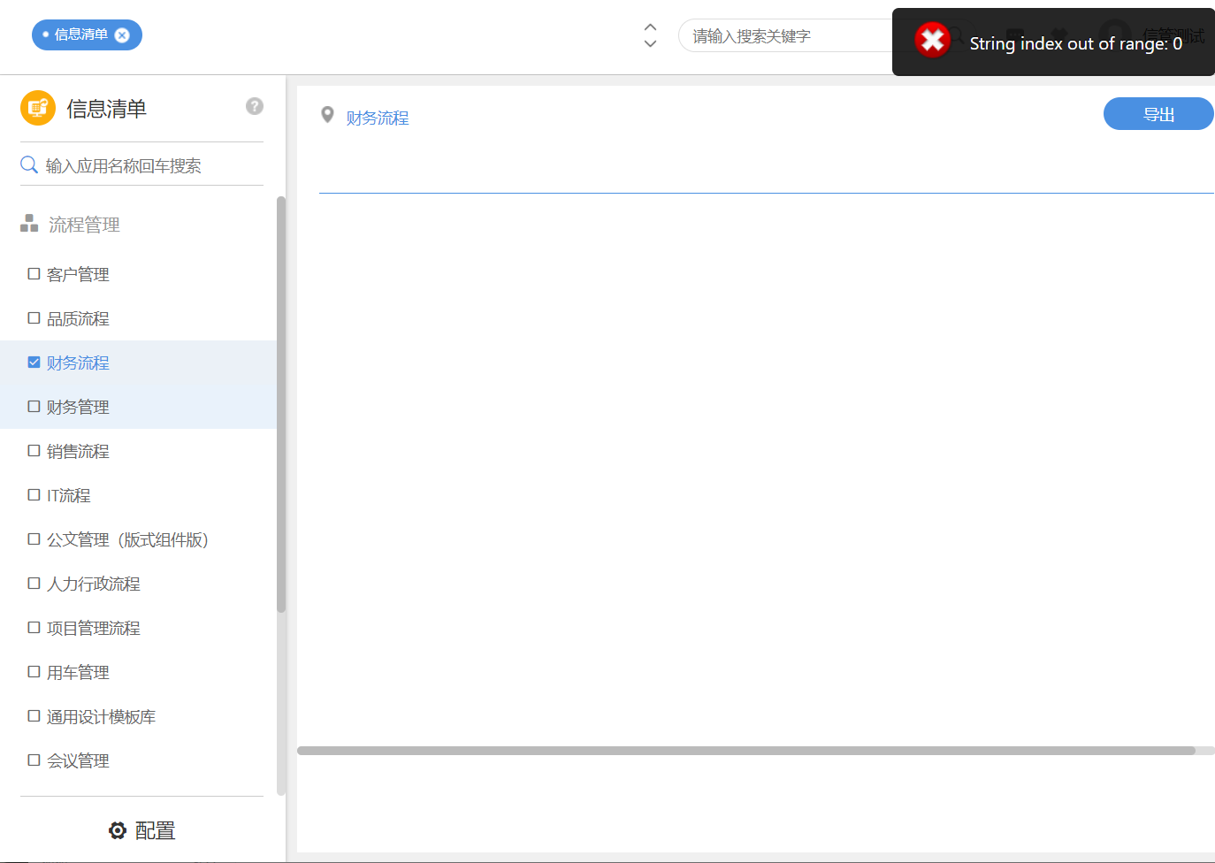
Task: Click the red error X icon
Action: click(x=932, y=41)
